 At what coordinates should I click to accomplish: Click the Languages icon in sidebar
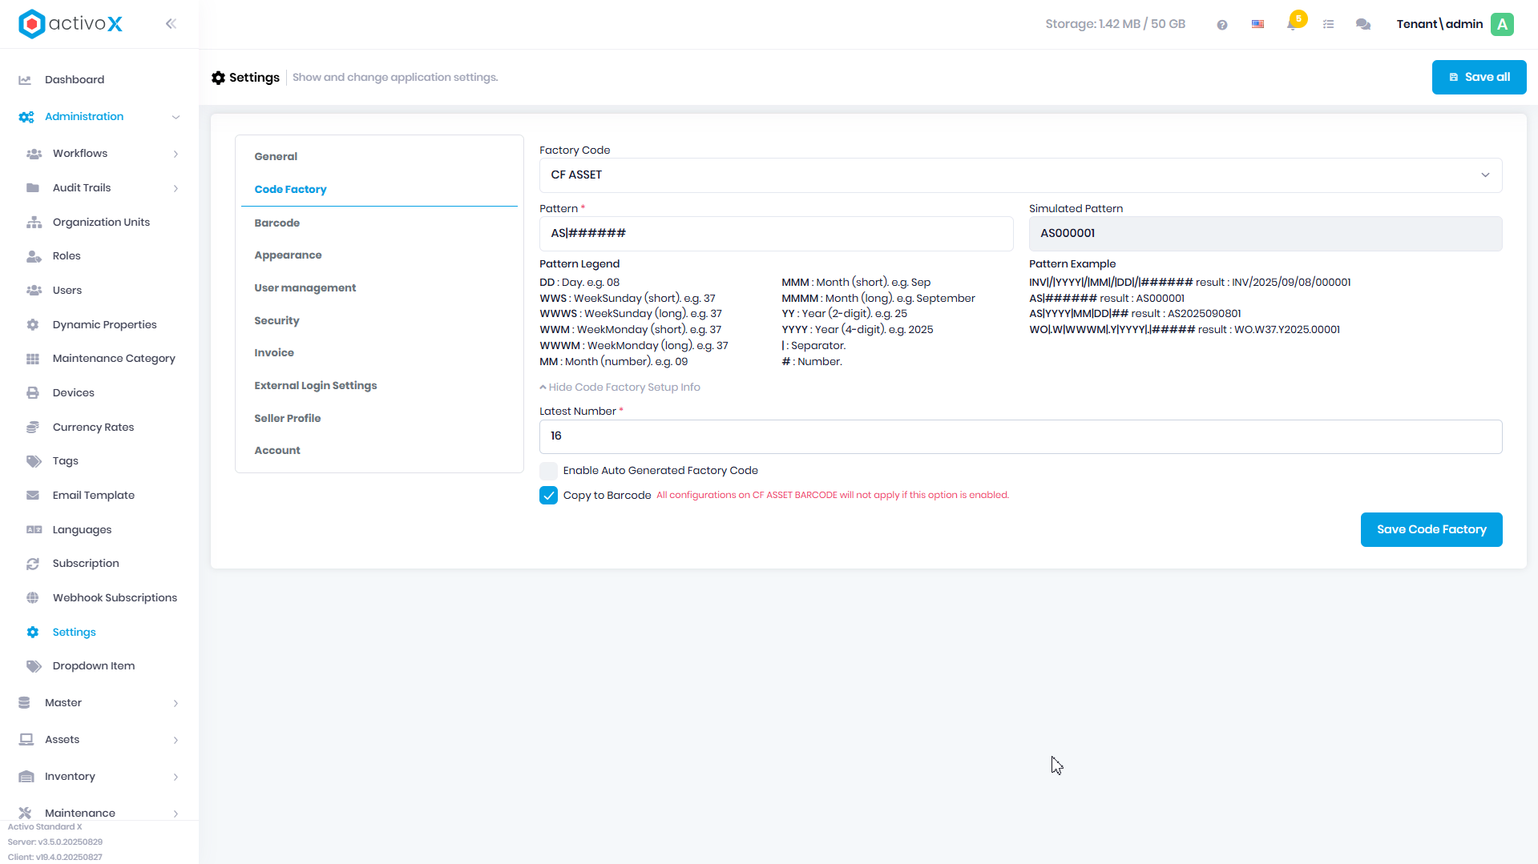point(34,530)
